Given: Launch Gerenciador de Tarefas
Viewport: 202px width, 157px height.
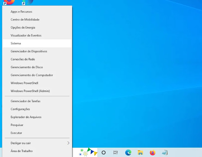Looking at the screenshot, I should (x=26, y=101).
